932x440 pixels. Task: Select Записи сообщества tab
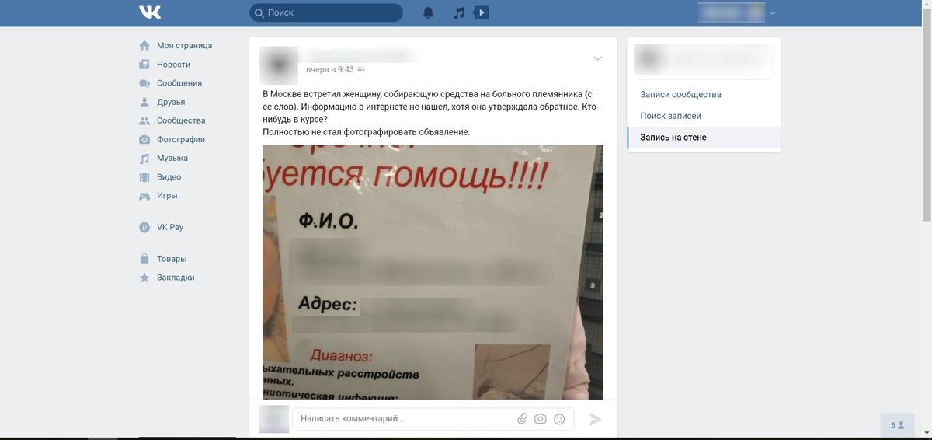pos(681,94)
